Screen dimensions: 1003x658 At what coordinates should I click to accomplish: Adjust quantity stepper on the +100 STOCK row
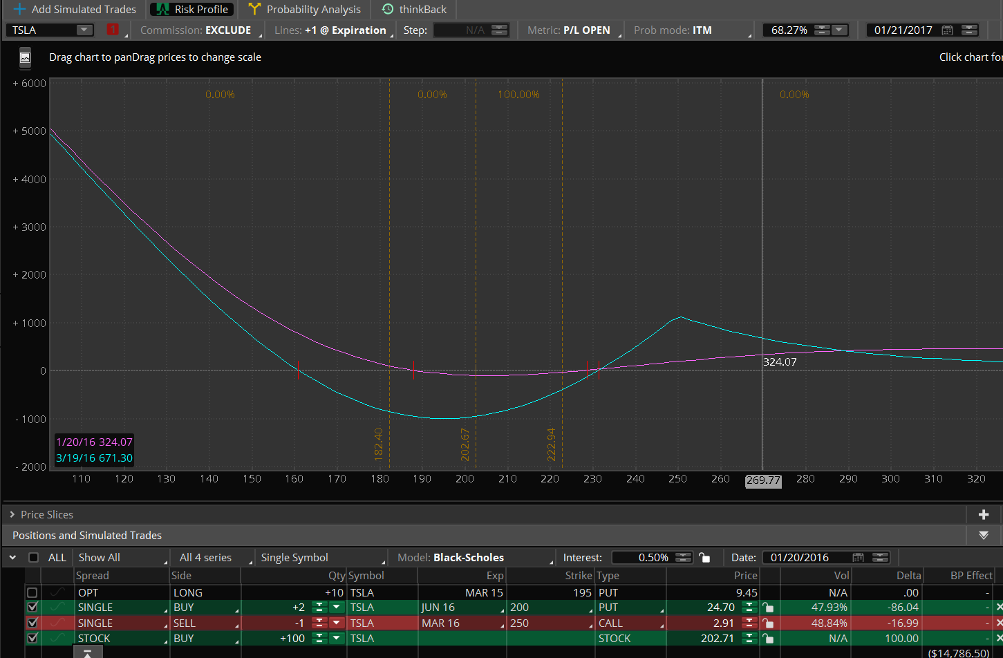[319, 639]
